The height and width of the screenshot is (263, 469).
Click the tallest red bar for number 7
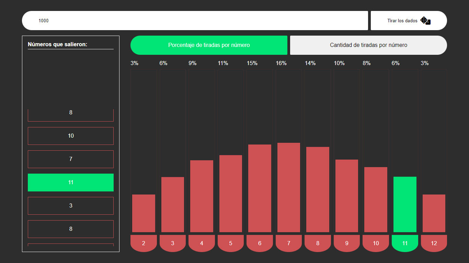point(289,187)
